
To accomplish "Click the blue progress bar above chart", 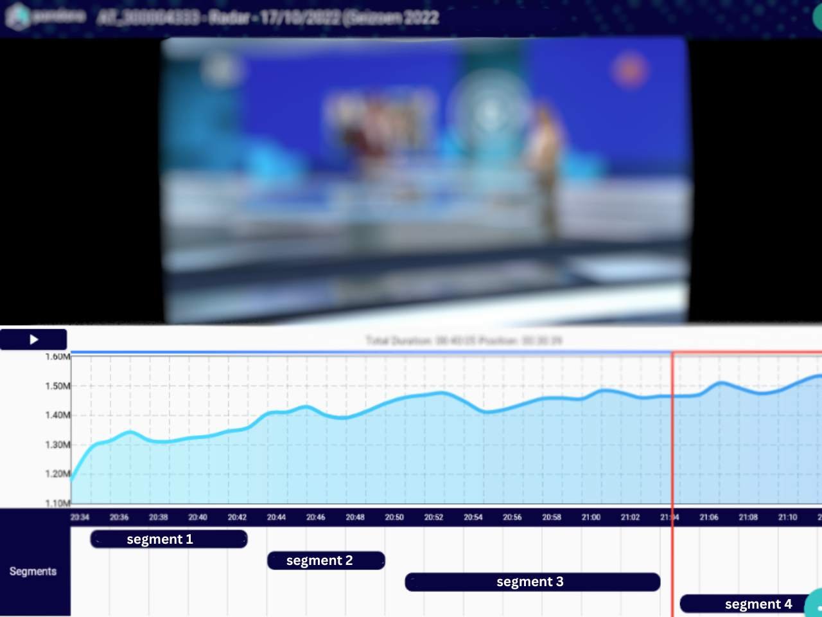I will [371, 352].
